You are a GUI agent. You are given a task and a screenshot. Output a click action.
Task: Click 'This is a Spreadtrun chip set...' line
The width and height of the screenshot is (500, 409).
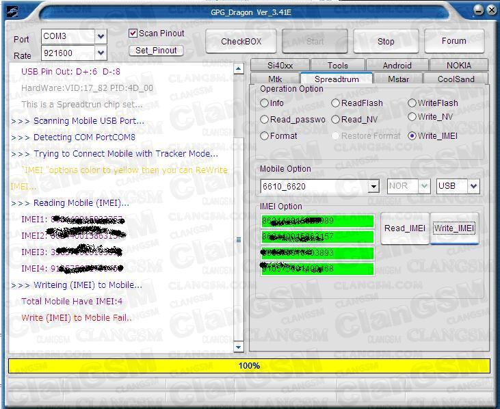(x=82, y=104)
